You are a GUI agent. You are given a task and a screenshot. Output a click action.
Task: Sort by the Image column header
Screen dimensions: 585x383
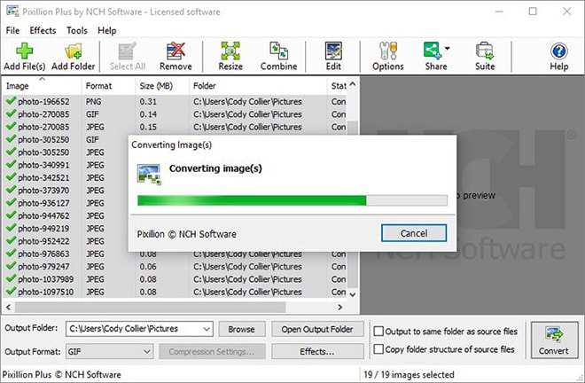(x=42, y=86)
